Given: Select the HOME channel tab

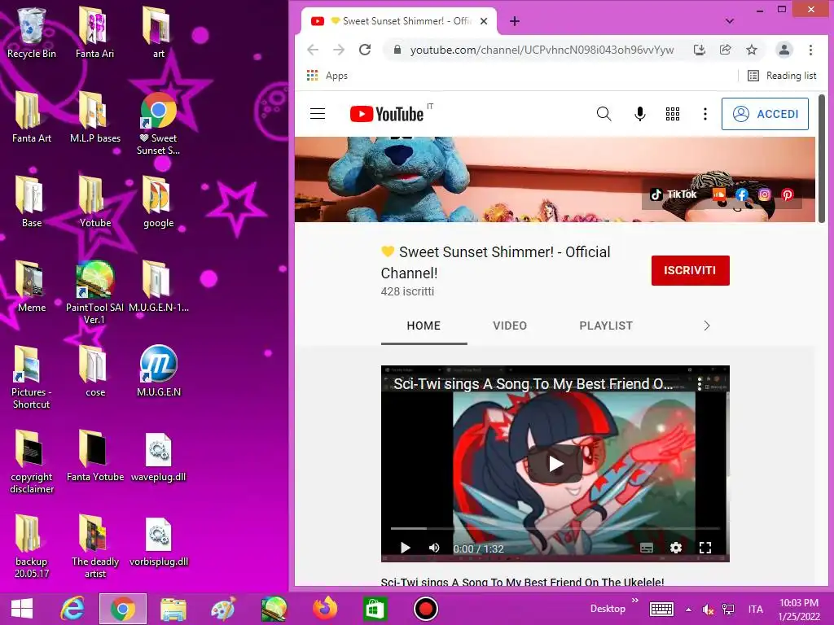Looking at the screenshot, I should (x=424, y=326).
